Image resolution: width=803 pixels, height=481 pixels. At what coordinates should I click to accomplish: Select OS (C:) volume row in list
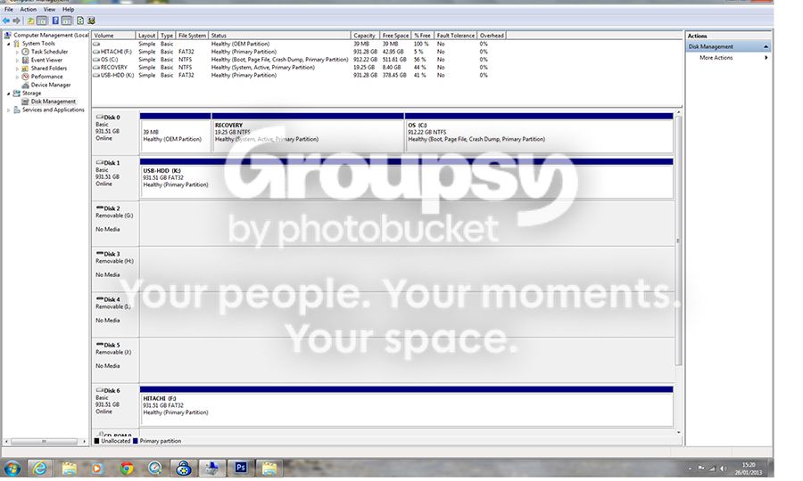tap(290, 60)
